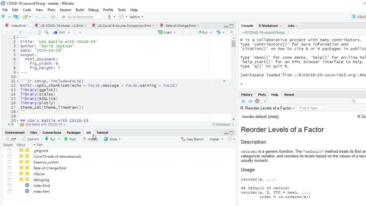Click the Help pane forward arrow
Image resolution: width=366 pixels, height=206 pixels.
click(250, 101)
